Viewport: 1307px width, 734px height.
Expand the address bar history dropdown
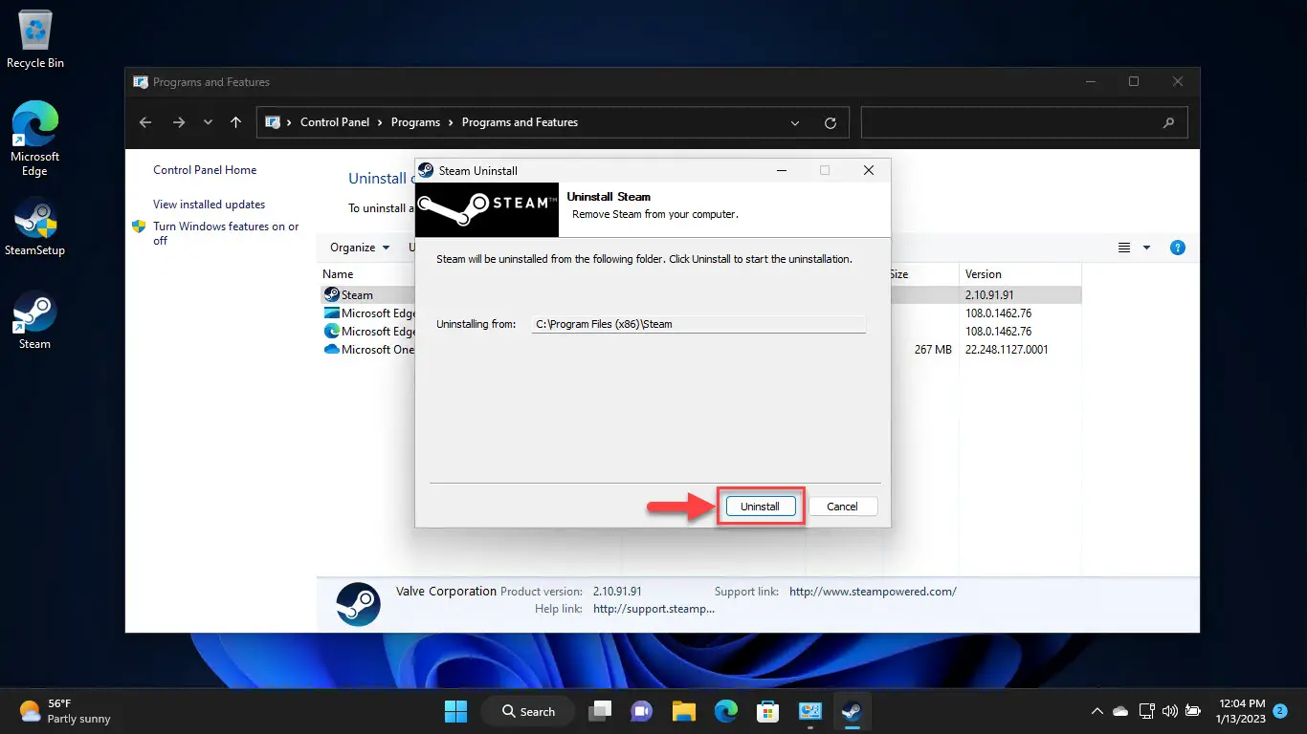[x=795, y=123]
